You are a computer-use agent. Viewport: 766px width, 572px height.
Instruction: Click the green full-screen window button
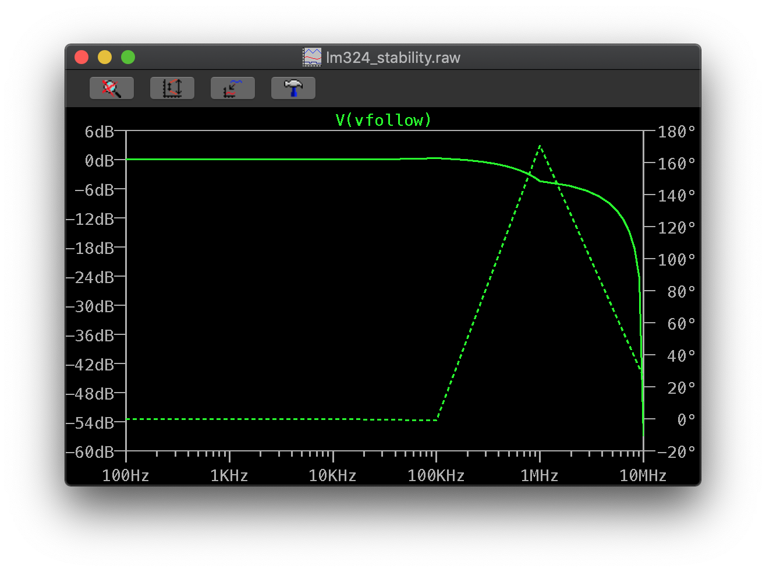128,57
